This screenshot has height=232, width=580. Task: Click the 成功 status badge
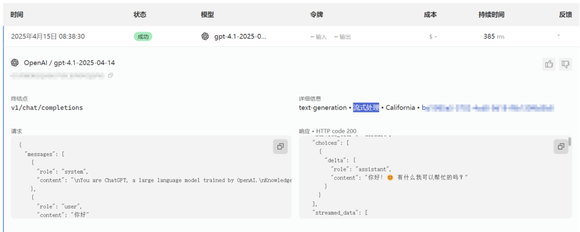coord(143,37)
